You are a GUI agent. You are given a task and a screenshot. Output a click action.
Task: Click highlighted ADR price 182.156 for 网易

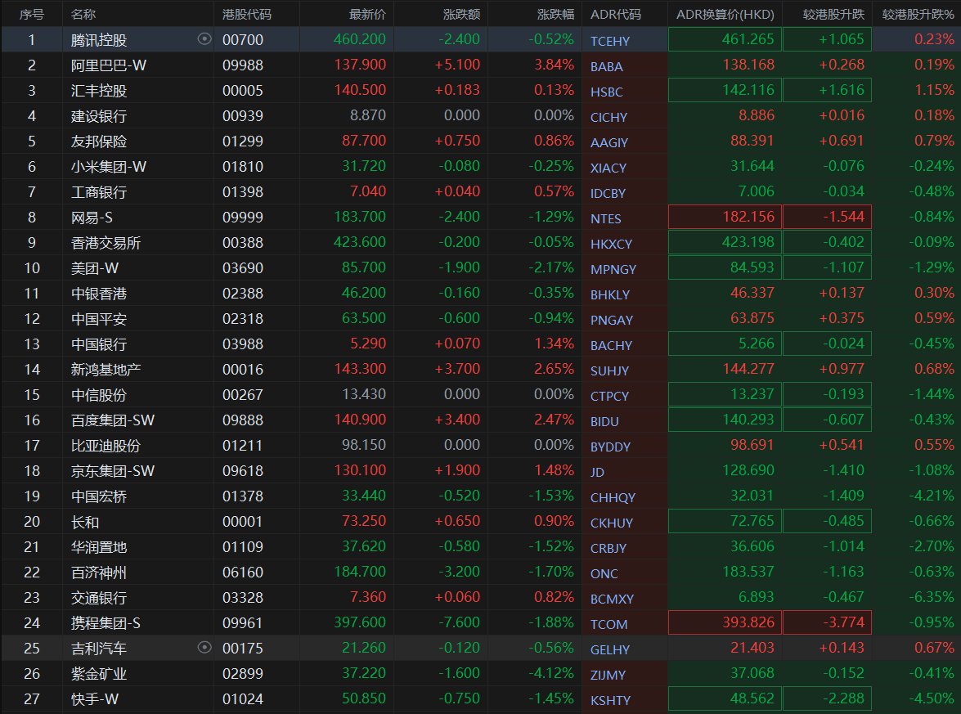click(725, 217)
